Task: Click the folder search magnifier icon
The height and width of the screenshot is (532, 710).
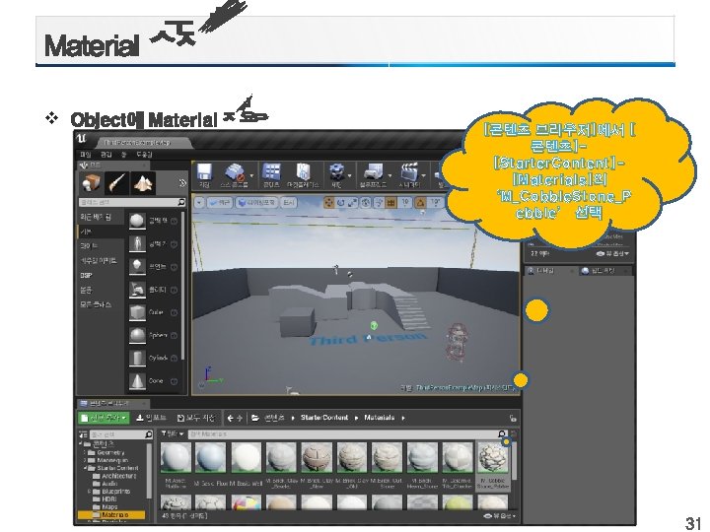Action: (149, 434)
